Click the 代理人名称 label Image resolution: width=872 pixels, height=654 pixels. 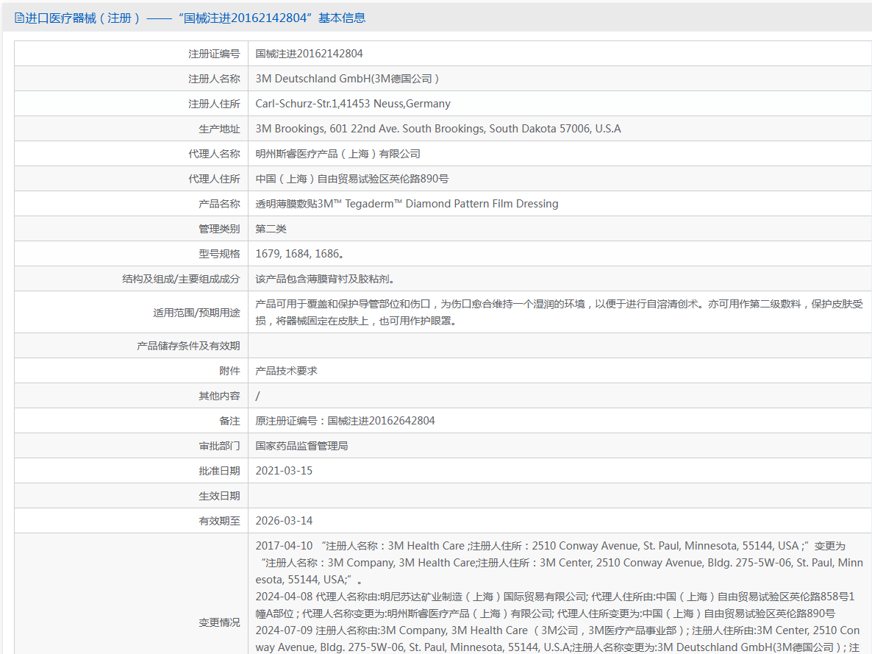coord(213,154)
